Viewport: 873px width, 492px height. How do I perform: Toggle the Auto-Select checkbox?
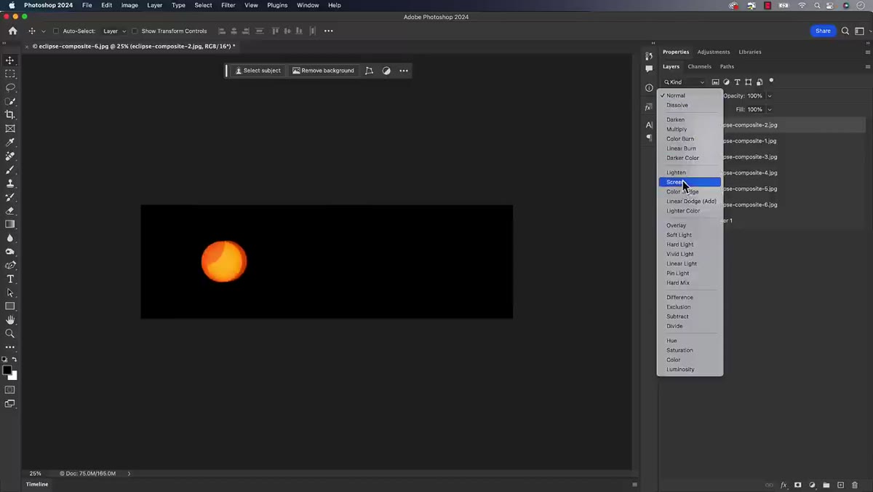pyautogui.click(x=56, y=31)
